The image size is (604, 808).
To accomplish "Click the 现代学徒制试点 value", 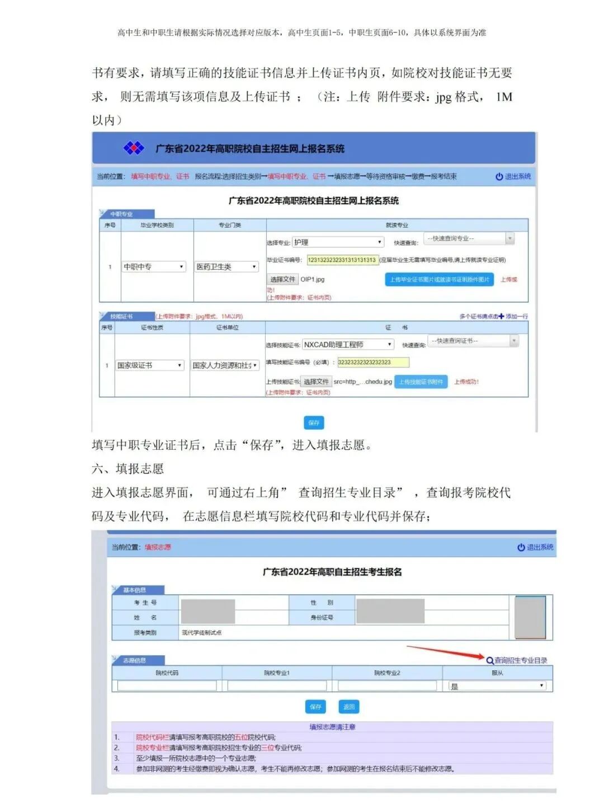I will click(x=202, y=633).
